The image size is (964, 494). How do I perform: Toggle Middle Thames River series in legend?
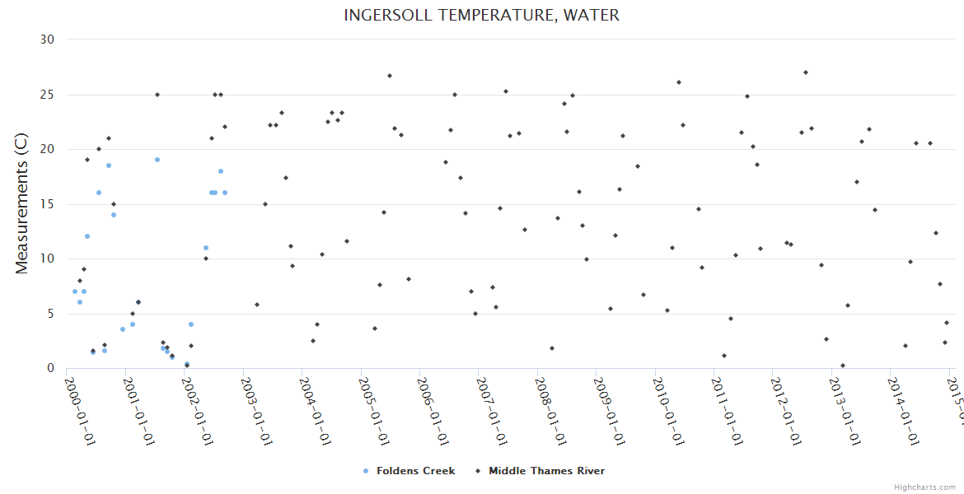click(x=546, y=471)
